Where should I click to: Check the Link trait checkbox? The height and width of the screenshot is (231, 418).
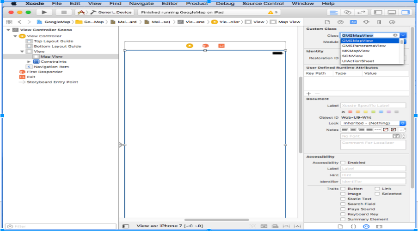[377, 189]
